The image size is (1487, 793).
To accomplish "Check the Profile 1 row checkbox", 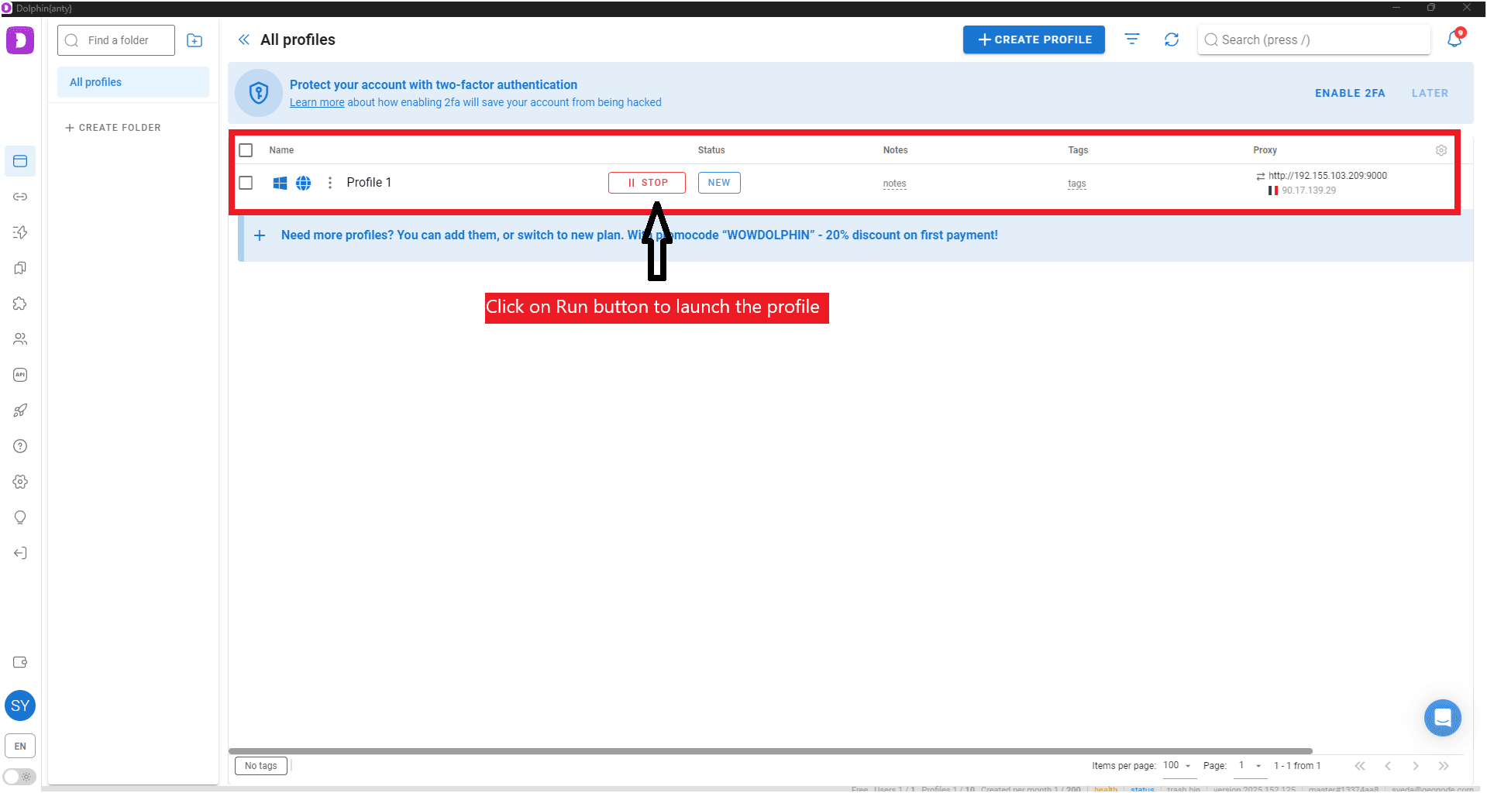I will pyautogui.click(x=246, y=183).
